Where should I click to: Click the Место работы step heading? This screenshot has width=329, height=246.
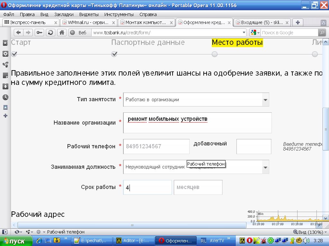(237, 43)
